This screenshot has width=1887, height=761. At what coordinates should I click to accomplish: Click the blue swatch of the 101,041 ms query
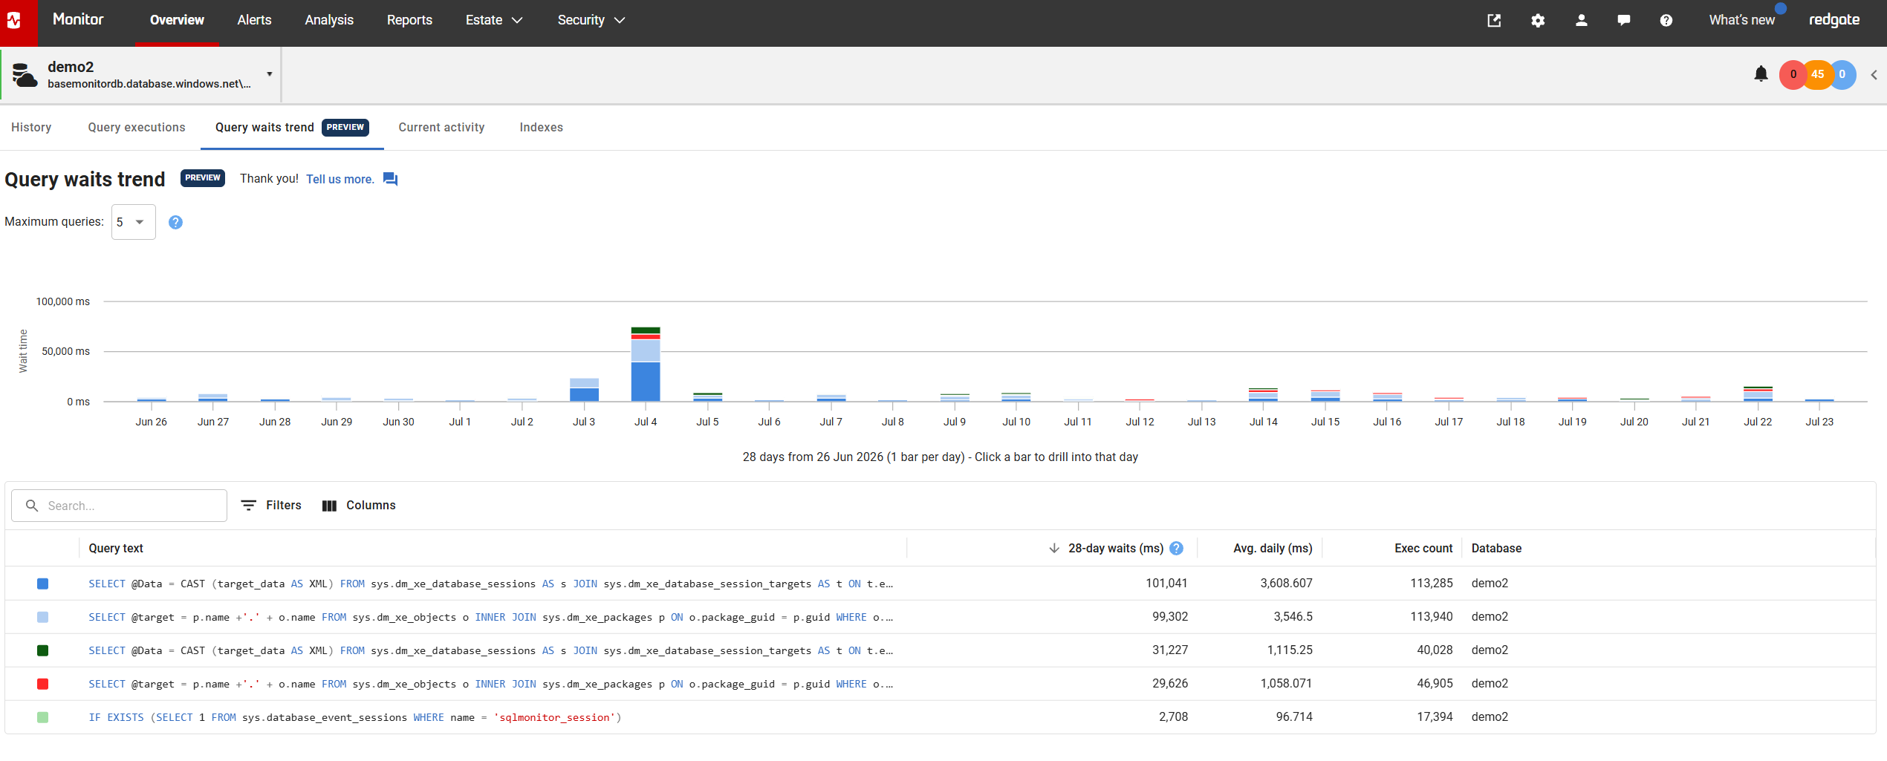coord(43,584)
